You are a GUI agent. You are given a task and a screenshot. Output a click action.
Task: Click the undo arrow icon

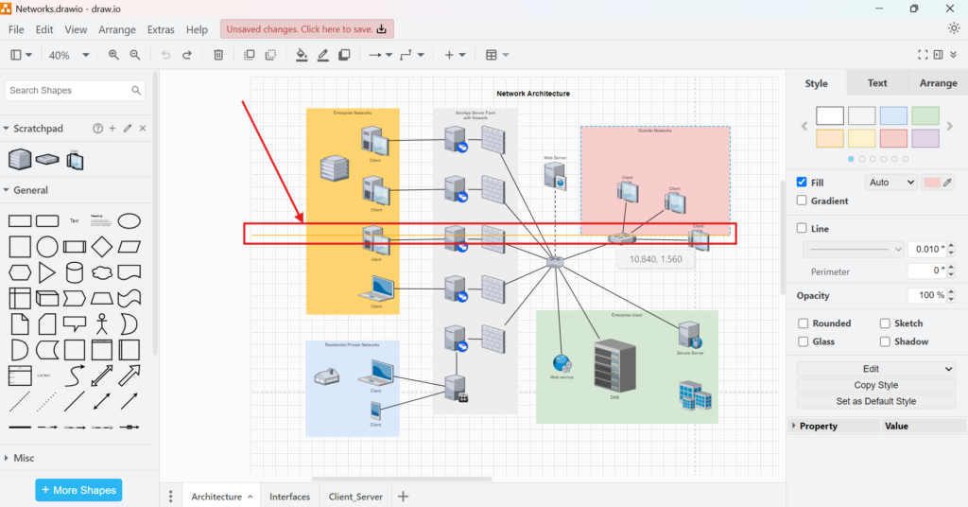tap(166, 55)
